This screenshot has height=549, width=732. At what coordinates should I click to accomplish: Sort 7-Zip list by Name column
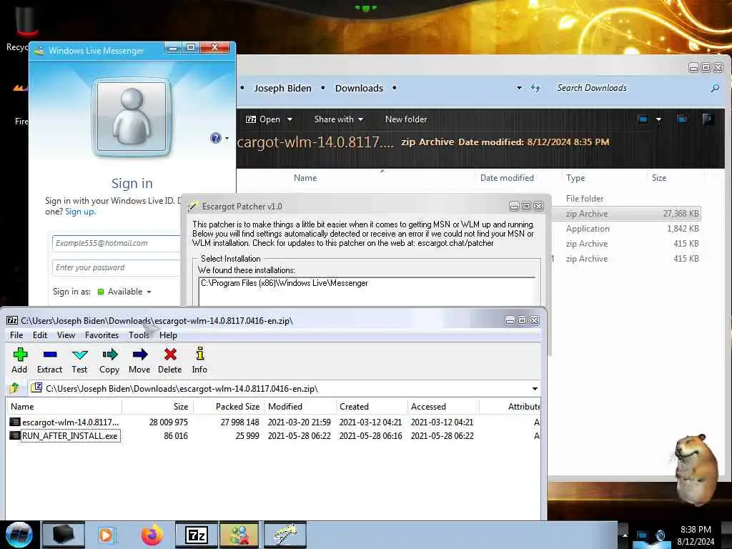(64, 407)
